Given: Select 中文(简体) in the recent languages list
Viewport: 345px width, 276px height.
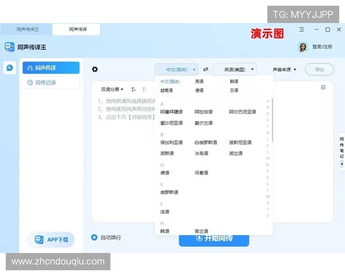Looking at the screenshot, I should click(x=170, y=82).
